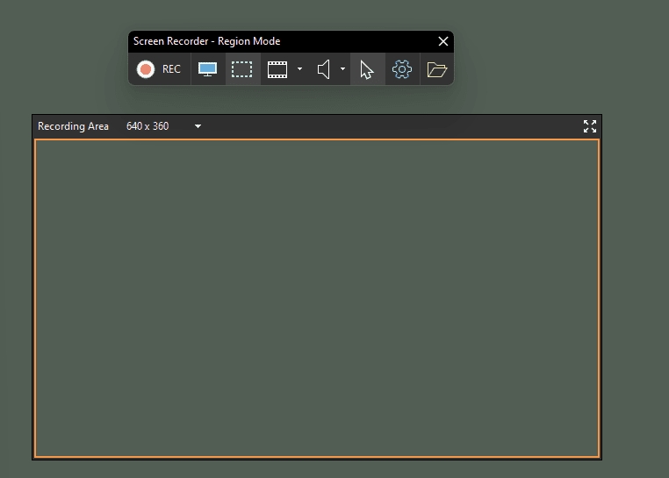Expand the recording area size dropdown arrow

198,126
